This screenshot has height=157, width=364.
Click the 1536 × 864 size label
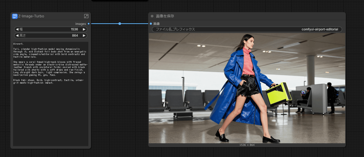point(247,145)
